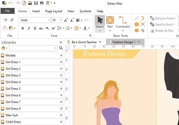The width and height of the screenshot is (179, 125).
Task: Switch to Be a Good Teacher document tab
Action: (x=84, y=42)
